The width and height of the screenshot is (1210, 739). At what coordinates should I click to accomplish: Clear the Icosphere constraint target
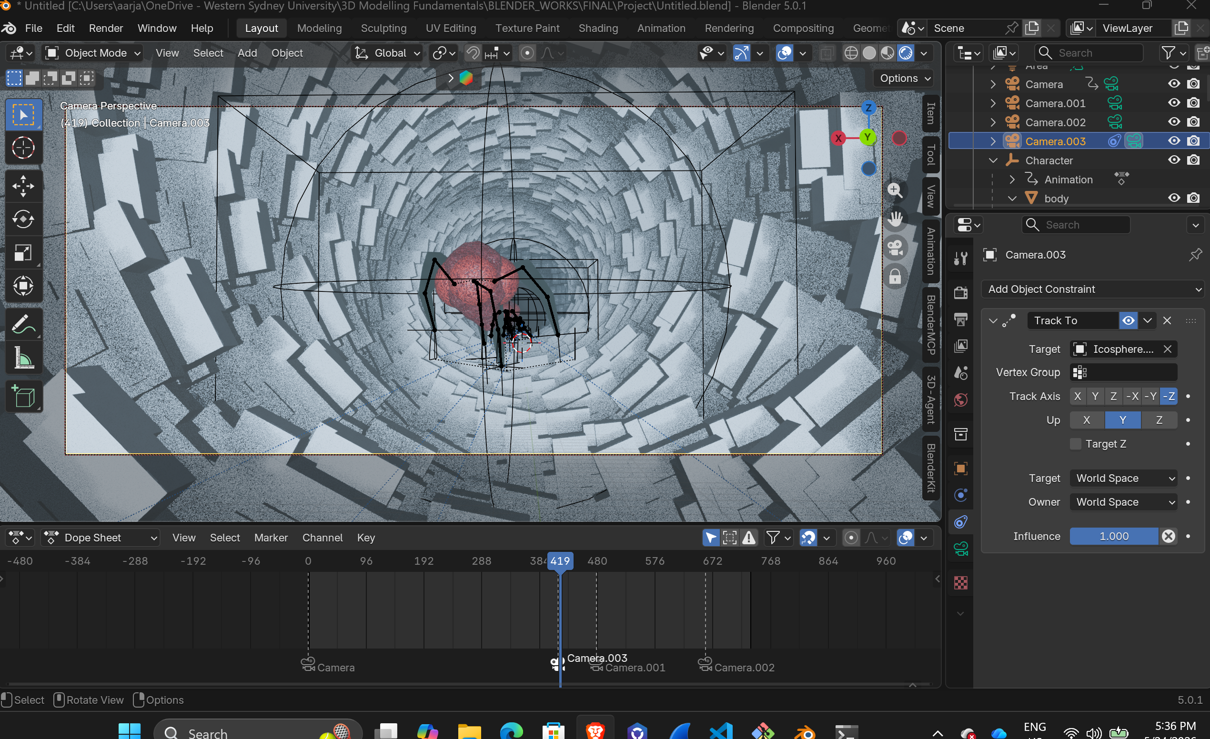pyautogui.click(x=1168, y=349)
